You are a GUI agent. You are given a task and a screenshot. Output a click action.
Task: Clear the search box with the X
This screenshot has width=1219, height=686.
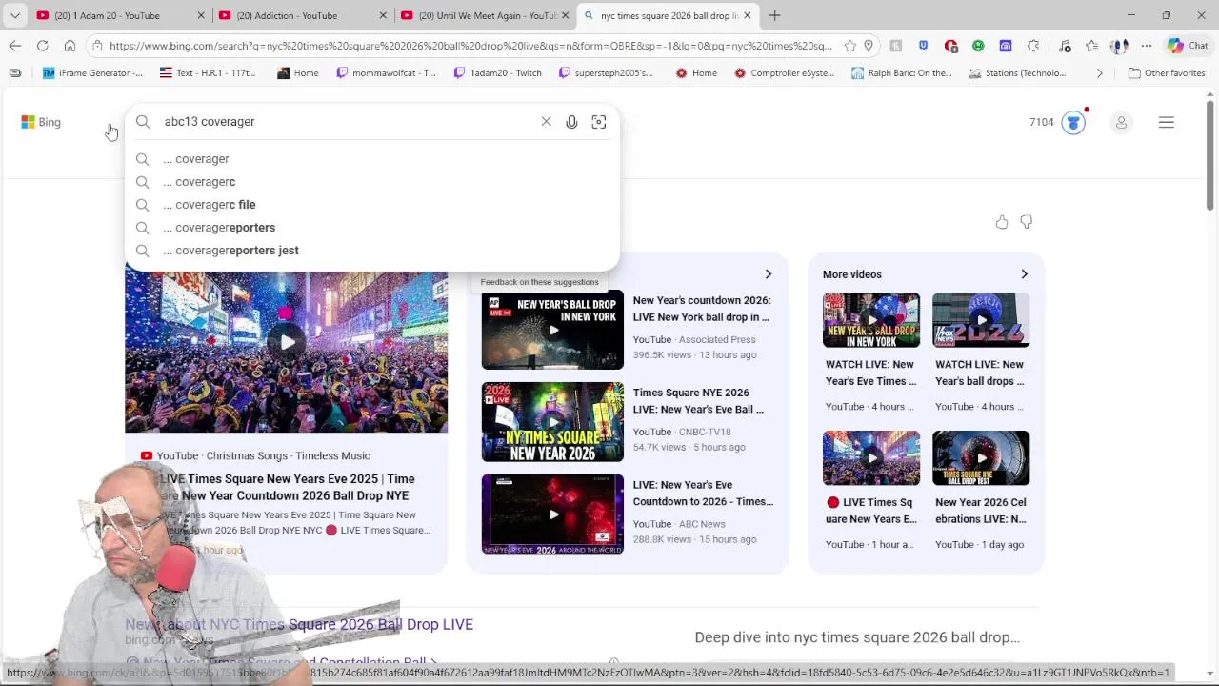click(546, 122)
